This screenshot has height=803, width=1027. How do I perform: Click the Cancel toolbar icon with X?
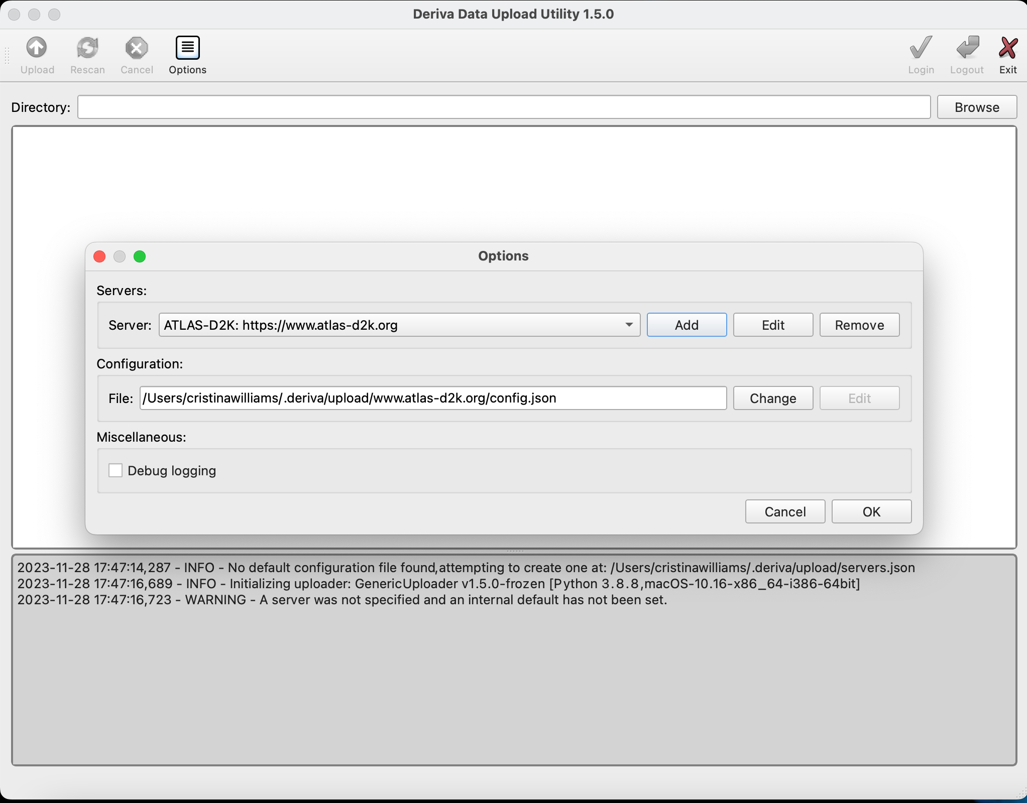[x=137, y=48]
